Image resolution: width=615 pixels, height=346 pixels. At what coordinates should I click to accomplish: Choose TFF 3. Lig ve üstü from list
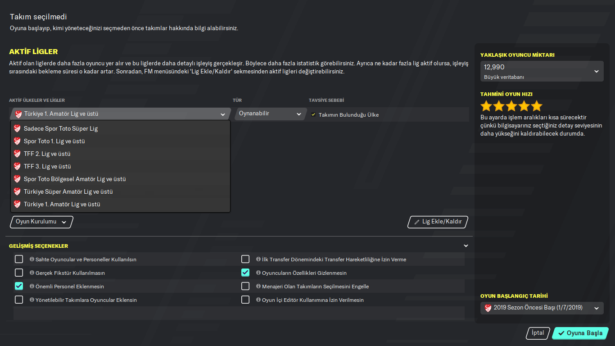(47, 167)
